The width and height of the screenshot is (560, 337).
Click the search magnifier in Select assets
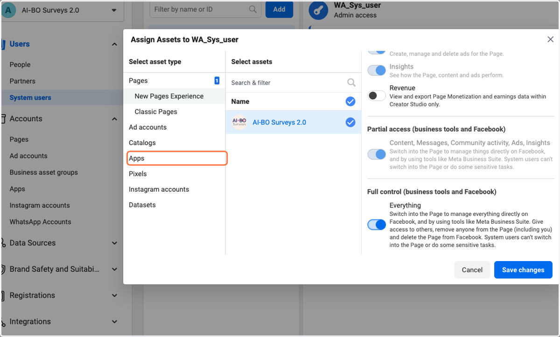(351, 83)
